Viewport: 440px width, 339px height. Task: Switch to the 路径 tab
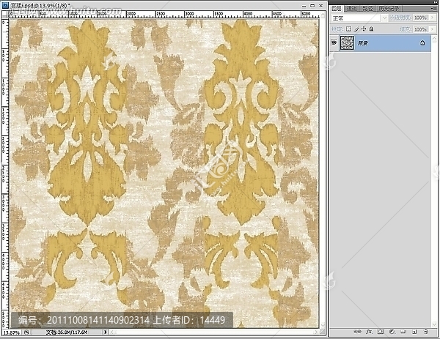pyautogui.click(x=367, y=8)
